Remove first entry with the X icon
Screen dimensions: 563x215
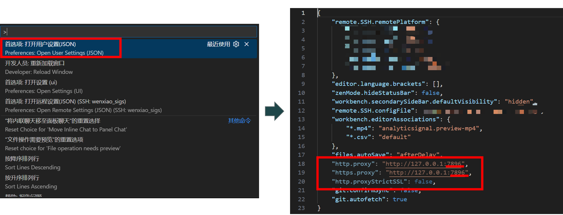pos(247,44)
